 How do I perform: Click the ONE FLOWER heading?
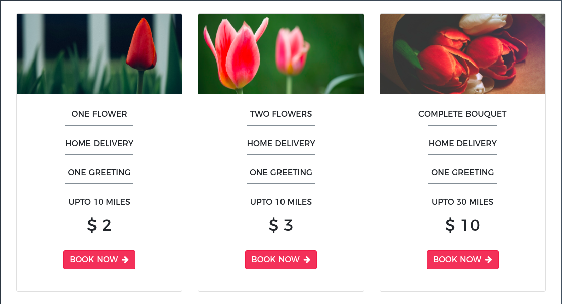click(x=99, y=114)
